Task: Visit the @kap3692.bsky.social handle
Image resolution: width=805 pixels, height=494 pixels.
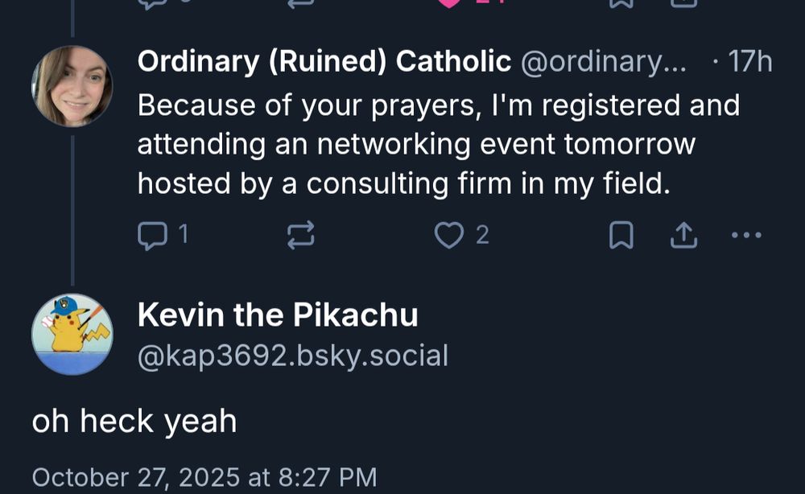Action: pos(292,355)
